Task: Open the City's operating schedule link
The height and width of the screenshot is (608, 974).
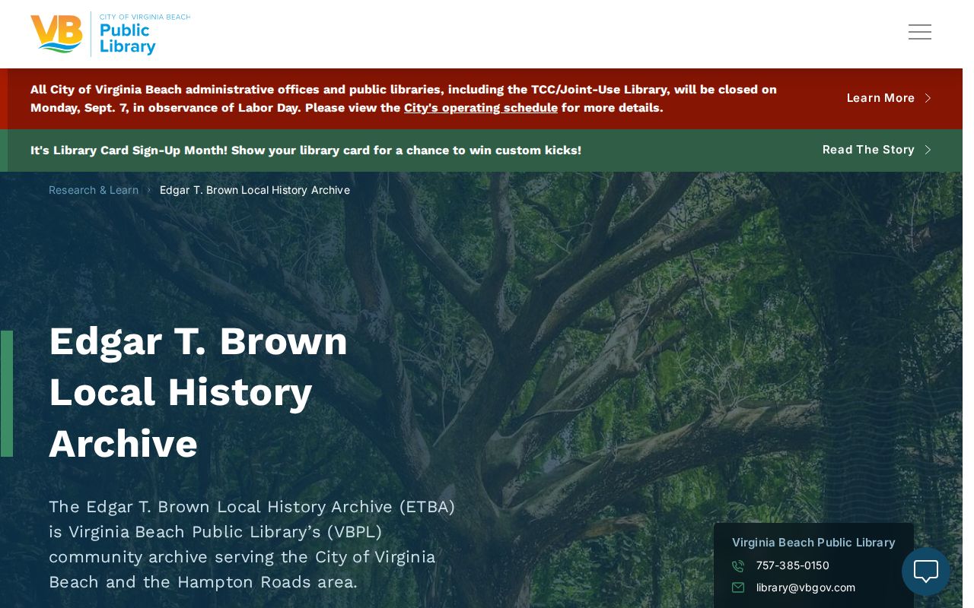Action: pyautogui.click(x=481, y=108)
